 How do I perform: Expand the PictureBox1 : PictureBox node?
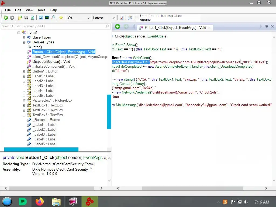[x=24, y=101]
